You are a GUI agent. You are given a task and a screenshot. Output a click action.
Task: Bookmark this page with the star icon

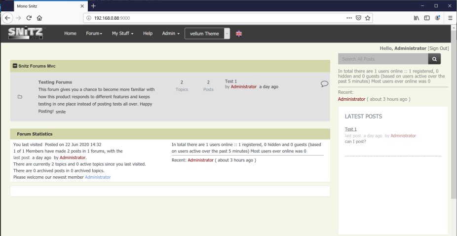pos(368,18)
